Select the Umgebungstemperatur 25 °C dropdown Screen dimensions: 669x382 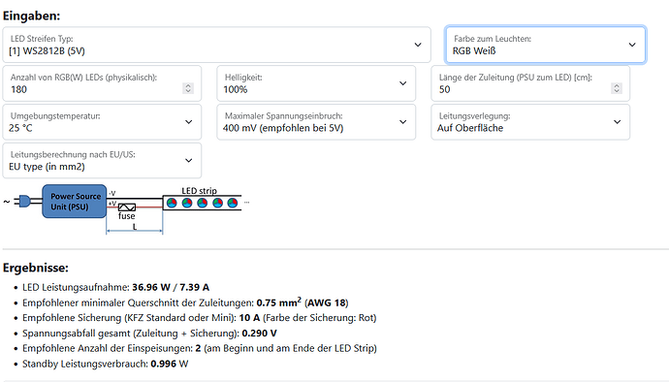tap(102, 121)
